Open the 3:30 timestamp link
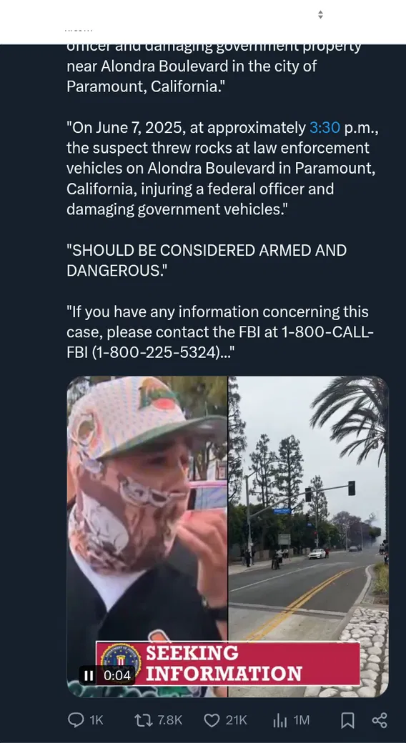Viewport: 406px width, 743px height. pos(325,127)
